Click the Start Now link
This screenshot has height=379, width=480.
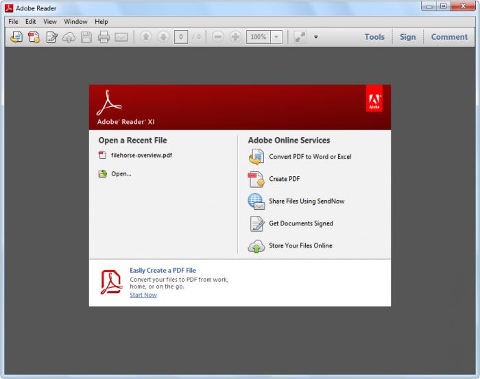(x=143, y=295)
